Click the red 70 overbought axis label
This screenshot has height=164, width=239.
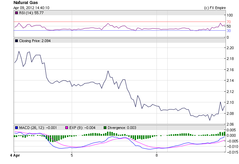coord(229,22)
